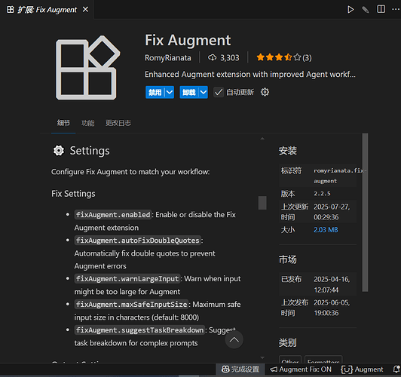
Task: Expand the 禁用 dropdown arrow
Action: pos(170,92)
